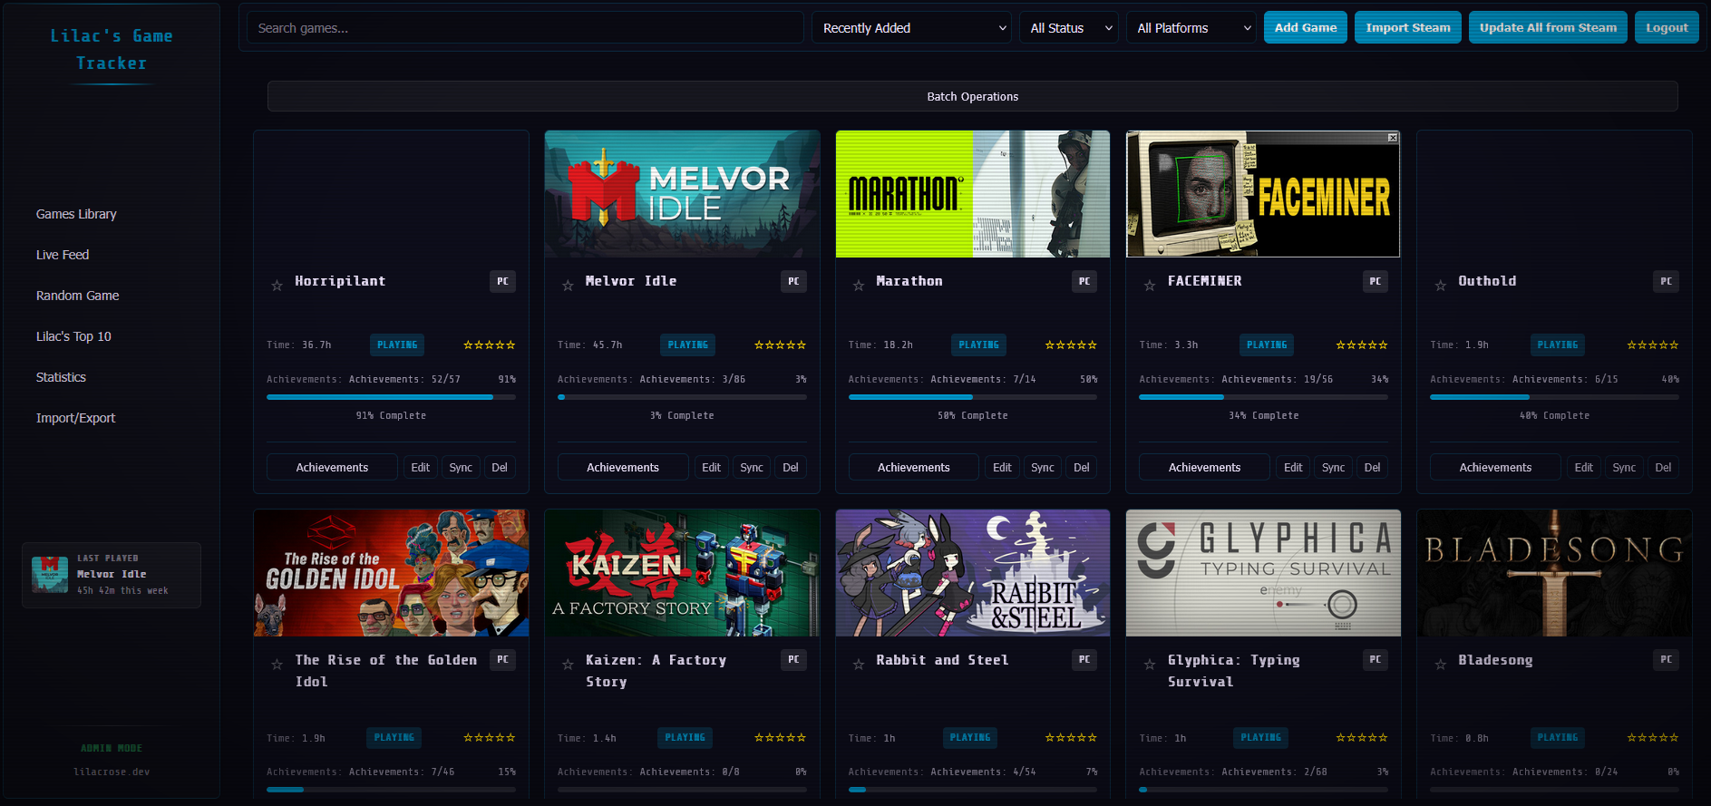Open Glyphica Typing Survival banner
Image resolution: width=1711 pixels, height=806 pixels.
[1263, 573]
